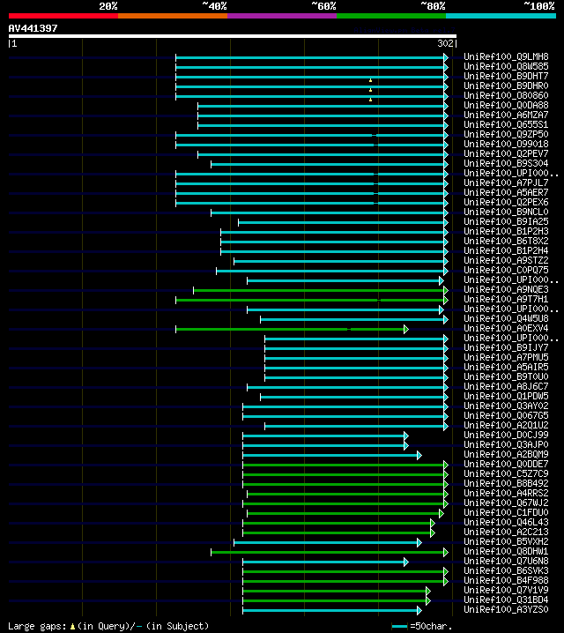This screenshot has height=633, width=564.
Task: Click the UniRef100_C0PQ75 entry
Action: [506, 270]
